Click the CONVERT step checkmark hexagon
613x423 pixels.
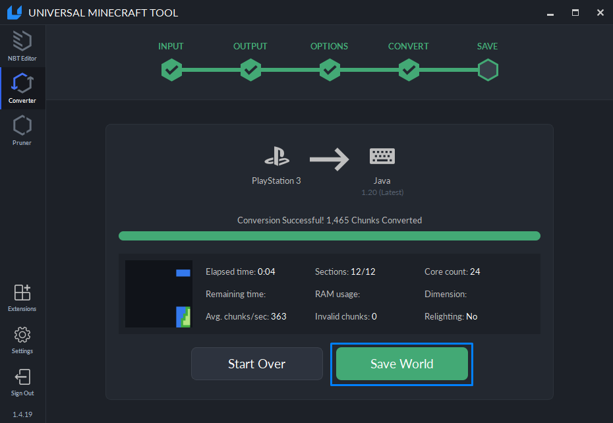point(409,70)
